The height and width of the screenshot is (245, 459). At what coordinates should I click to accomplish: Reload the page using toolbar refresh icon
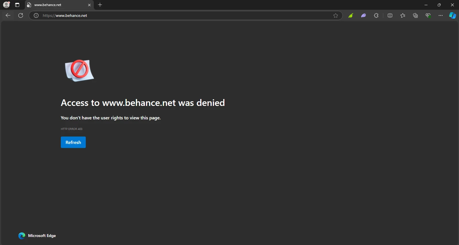pos(21,15)
